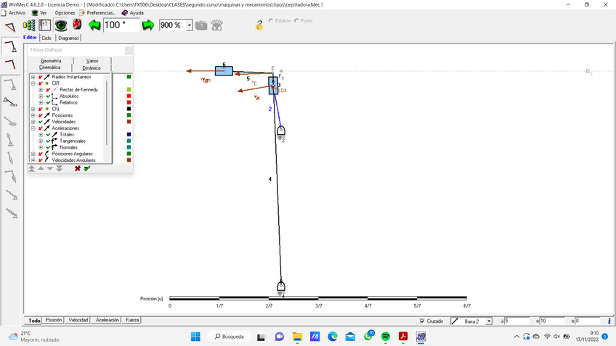The width and height of the screenshot is (616, 346).
Task: Click the padlock icon in toolbar
Action: point(259,25)
